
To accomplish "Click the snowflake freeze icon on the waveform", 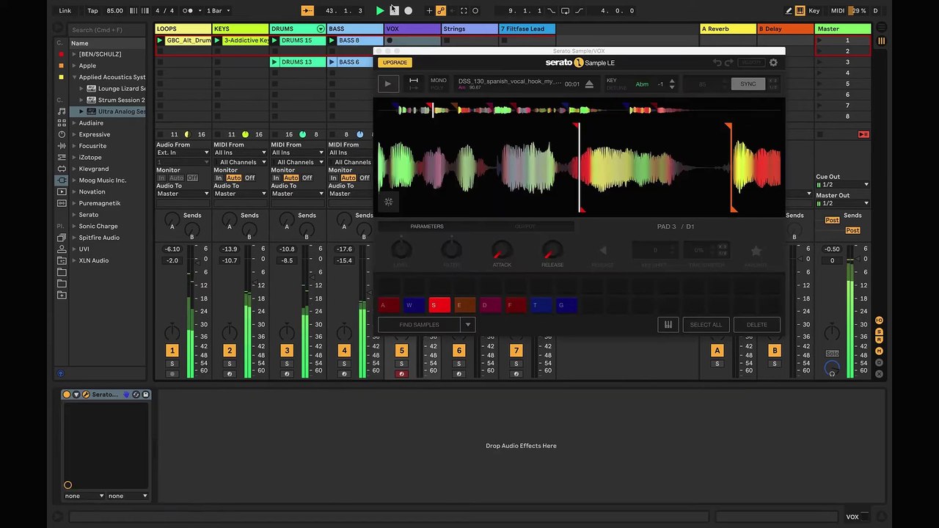I will pyautogui.click(x=388, y=202).
